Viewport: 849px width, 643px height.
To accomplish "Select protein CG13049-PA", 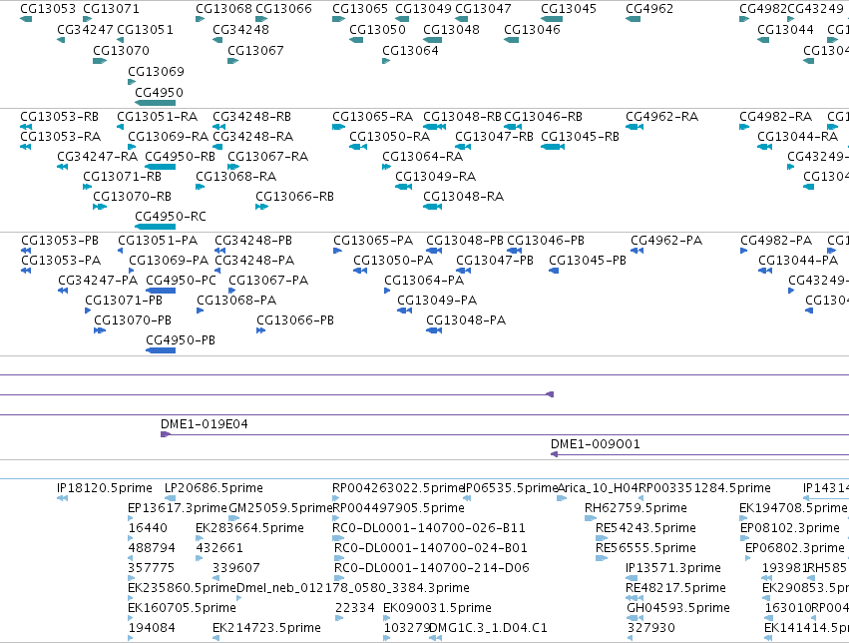I will [x=437, y=301].
